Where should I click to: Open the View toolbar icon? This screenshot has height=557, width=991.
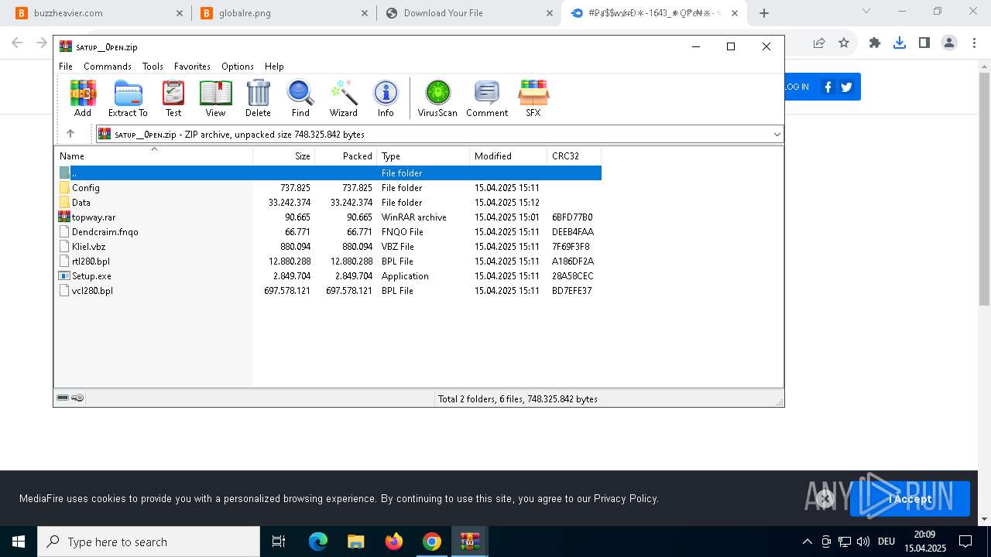(215, 98)
